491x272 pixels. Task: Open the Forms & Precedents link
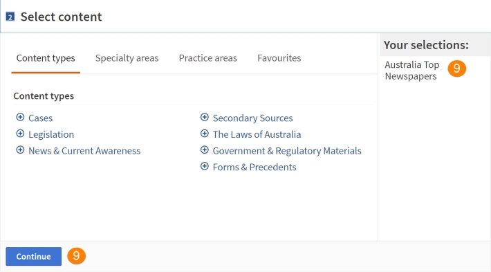click(254, 167)
